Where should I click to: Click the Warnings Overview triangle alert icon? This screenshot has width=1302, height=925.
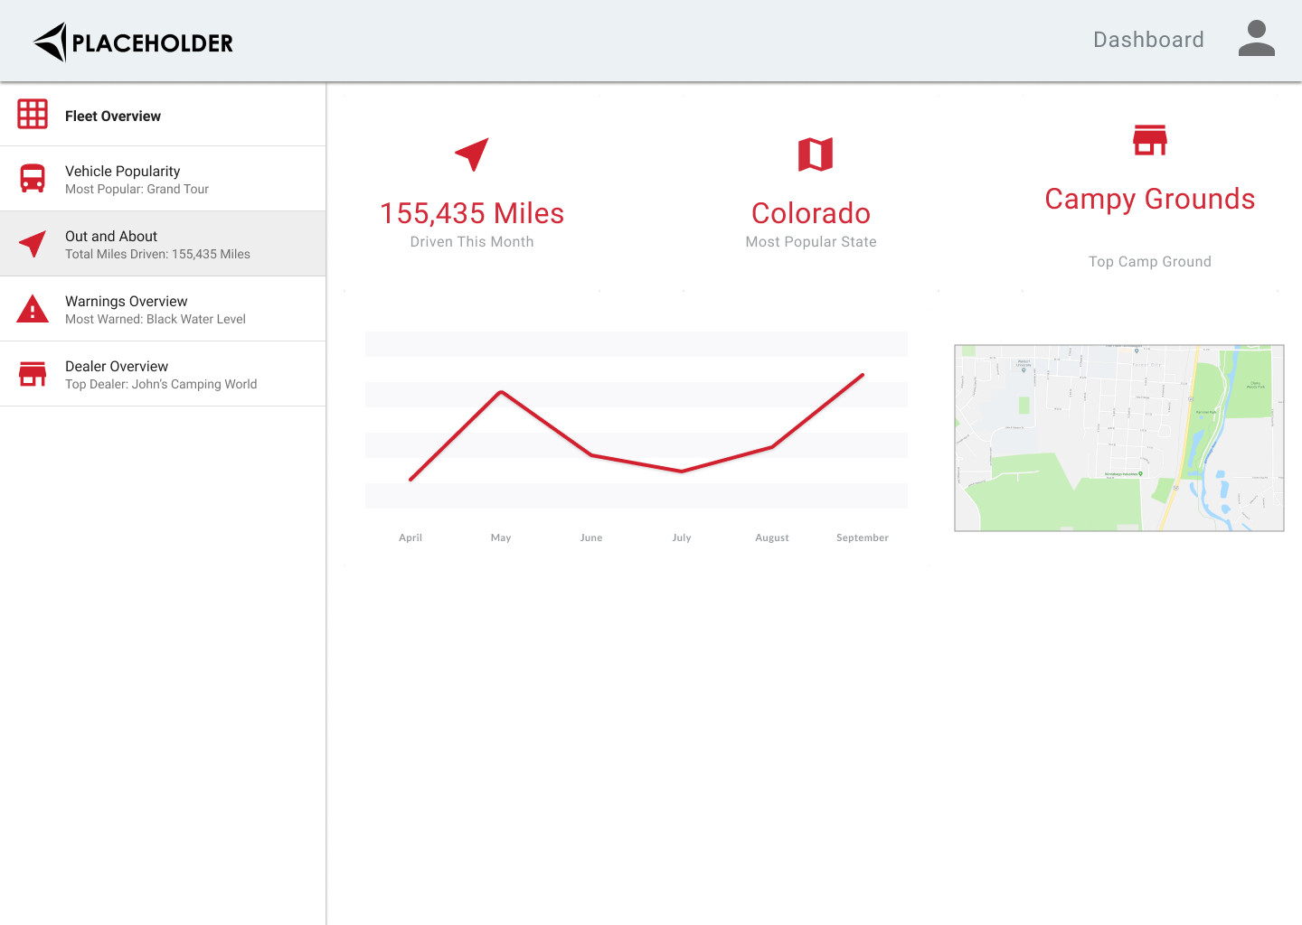33,308
